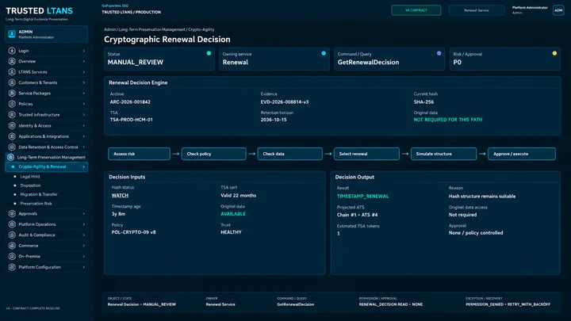Viewport: 571px width, 321px height.
Task: Expand the Login menu chevron
Action: [x=84, y=51]
